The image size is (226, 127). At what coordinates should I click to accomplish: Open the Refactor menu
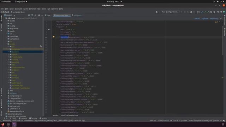(32, 9)
